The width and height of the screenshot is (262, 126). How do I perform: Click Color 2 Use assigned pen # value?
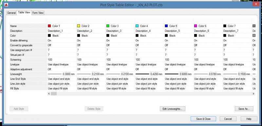click(91, 50)
